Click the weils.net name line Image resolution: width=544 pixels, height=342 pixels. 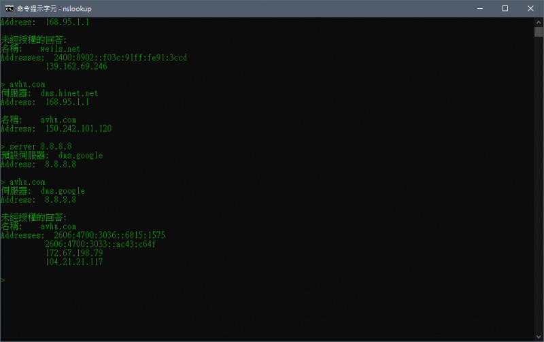(61, 49)
